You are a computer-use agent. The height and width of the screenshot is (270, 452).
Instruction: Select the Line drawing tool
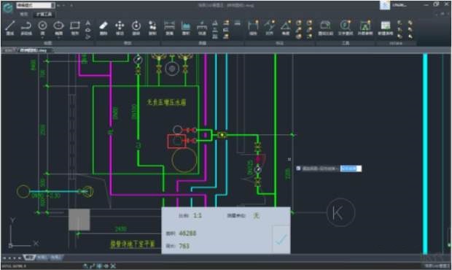click(x=10, y=28)
